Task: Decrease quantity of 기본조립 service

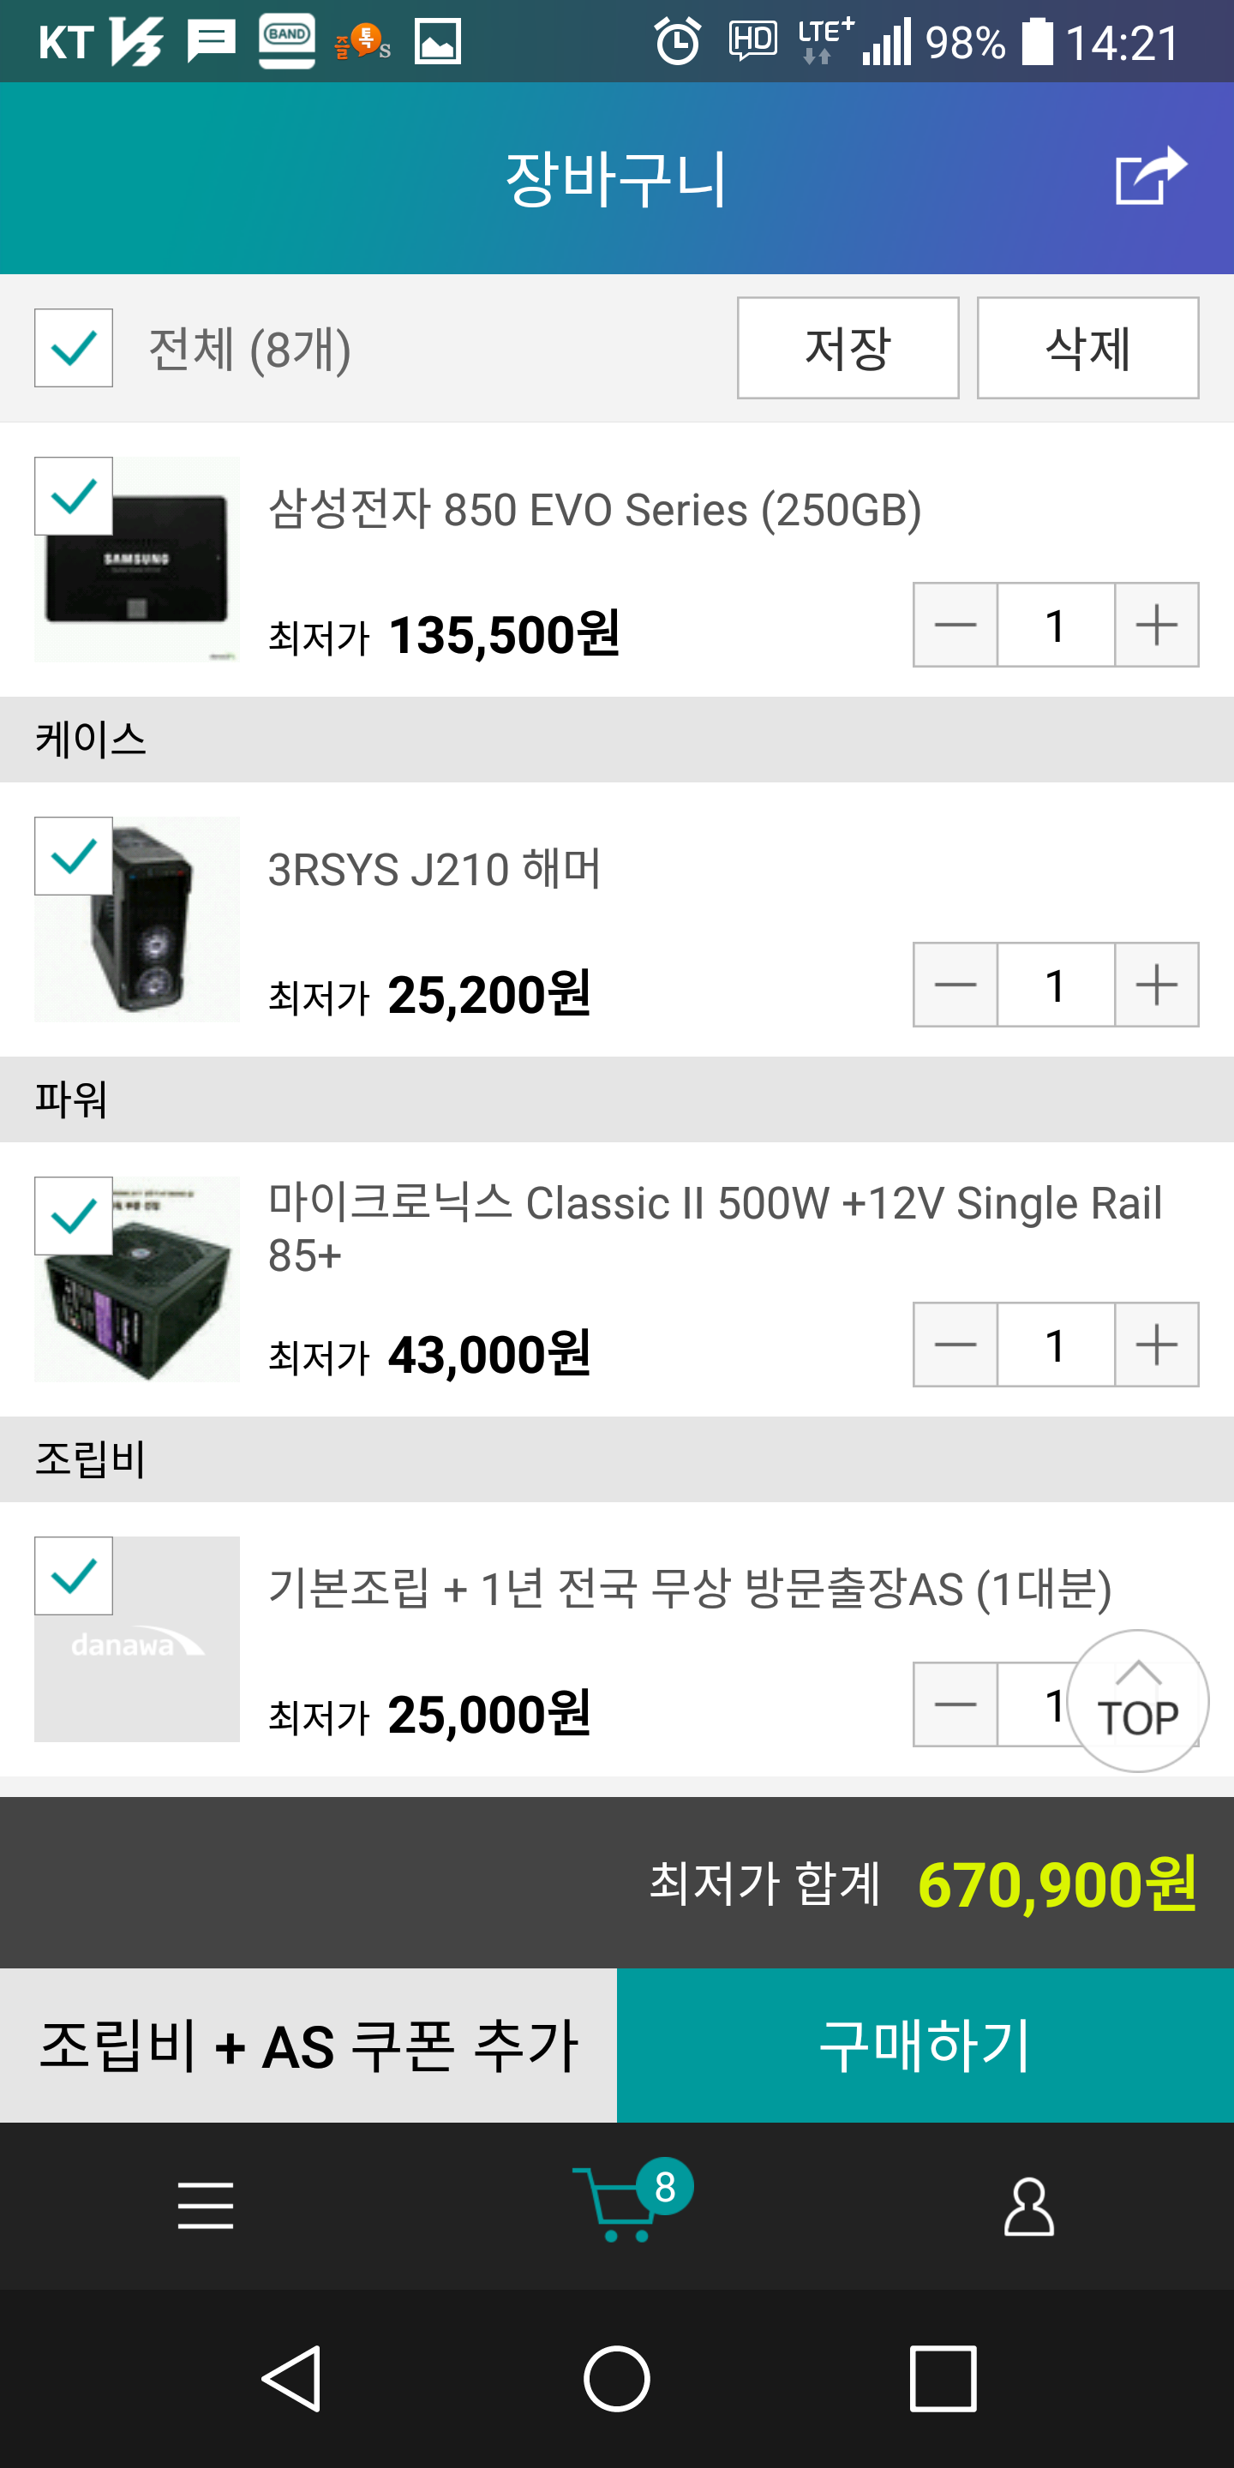Action: (955, 1704)
